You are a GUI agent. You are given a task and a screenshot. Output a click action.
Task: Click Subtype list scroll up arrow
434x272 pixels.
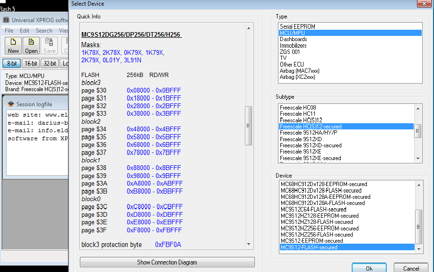pyautogui.click(x=418, y=108)
